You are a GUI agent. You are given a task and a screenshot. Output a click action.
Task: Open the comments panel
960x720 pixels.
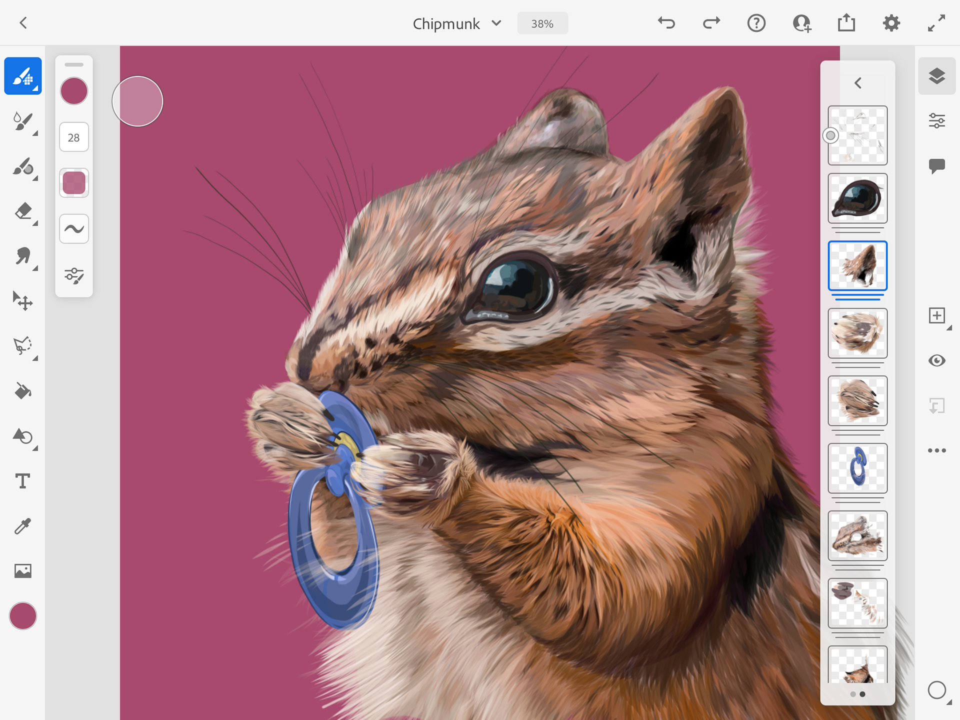[x=936, y=165]
